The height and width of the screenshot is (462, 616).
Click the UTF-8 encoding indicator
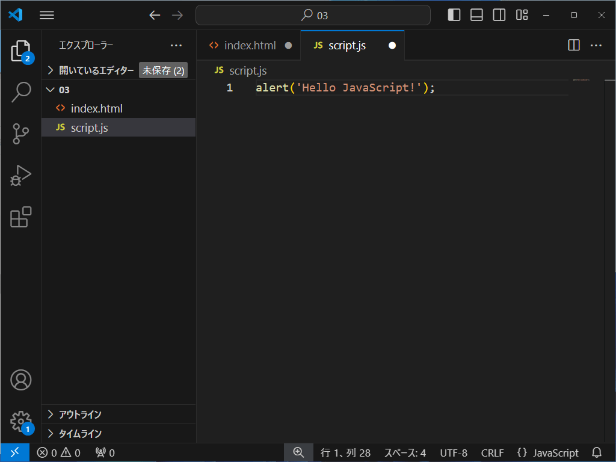click(x=454, y=452)
